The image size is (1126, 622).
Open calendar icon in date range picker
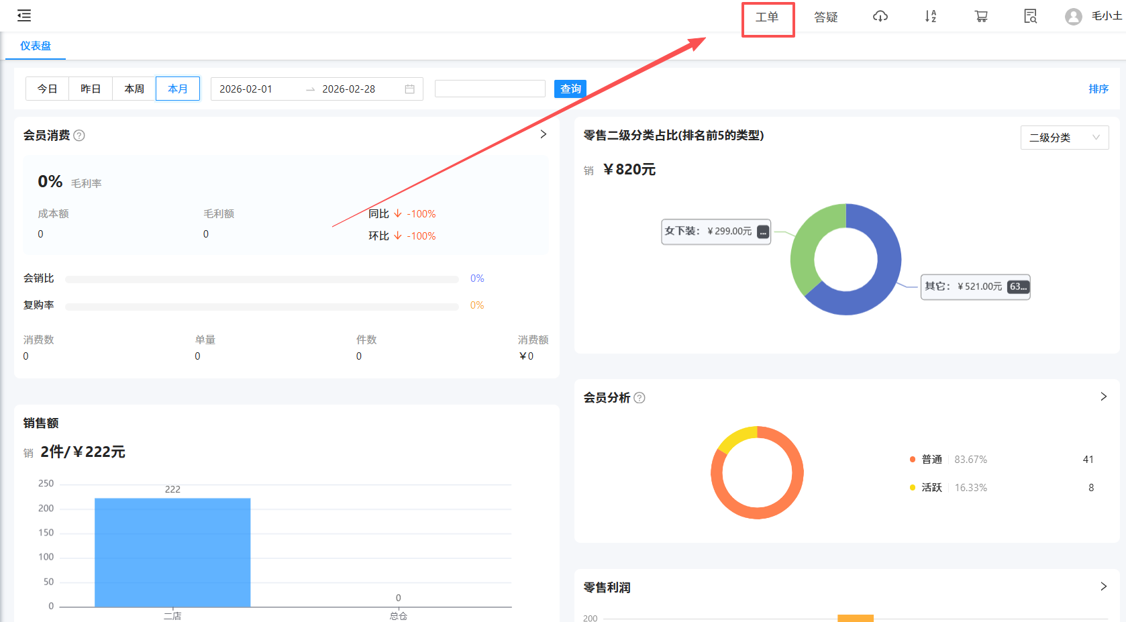pyautogui.click(x=409, y=89)
